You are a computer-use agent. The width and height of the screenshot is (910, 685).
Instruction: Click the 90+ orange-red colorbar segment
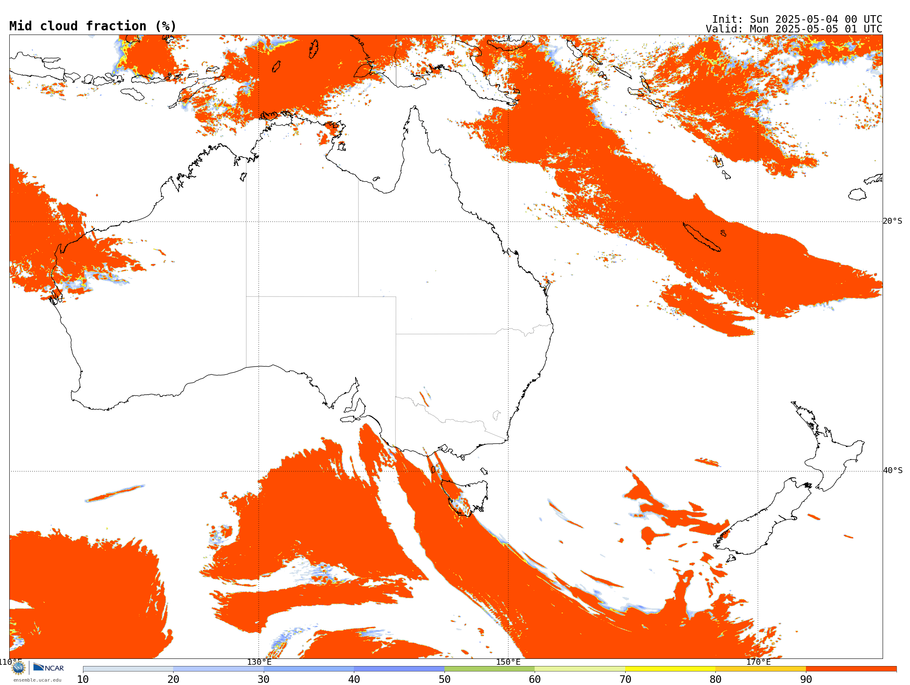point(851,669)
